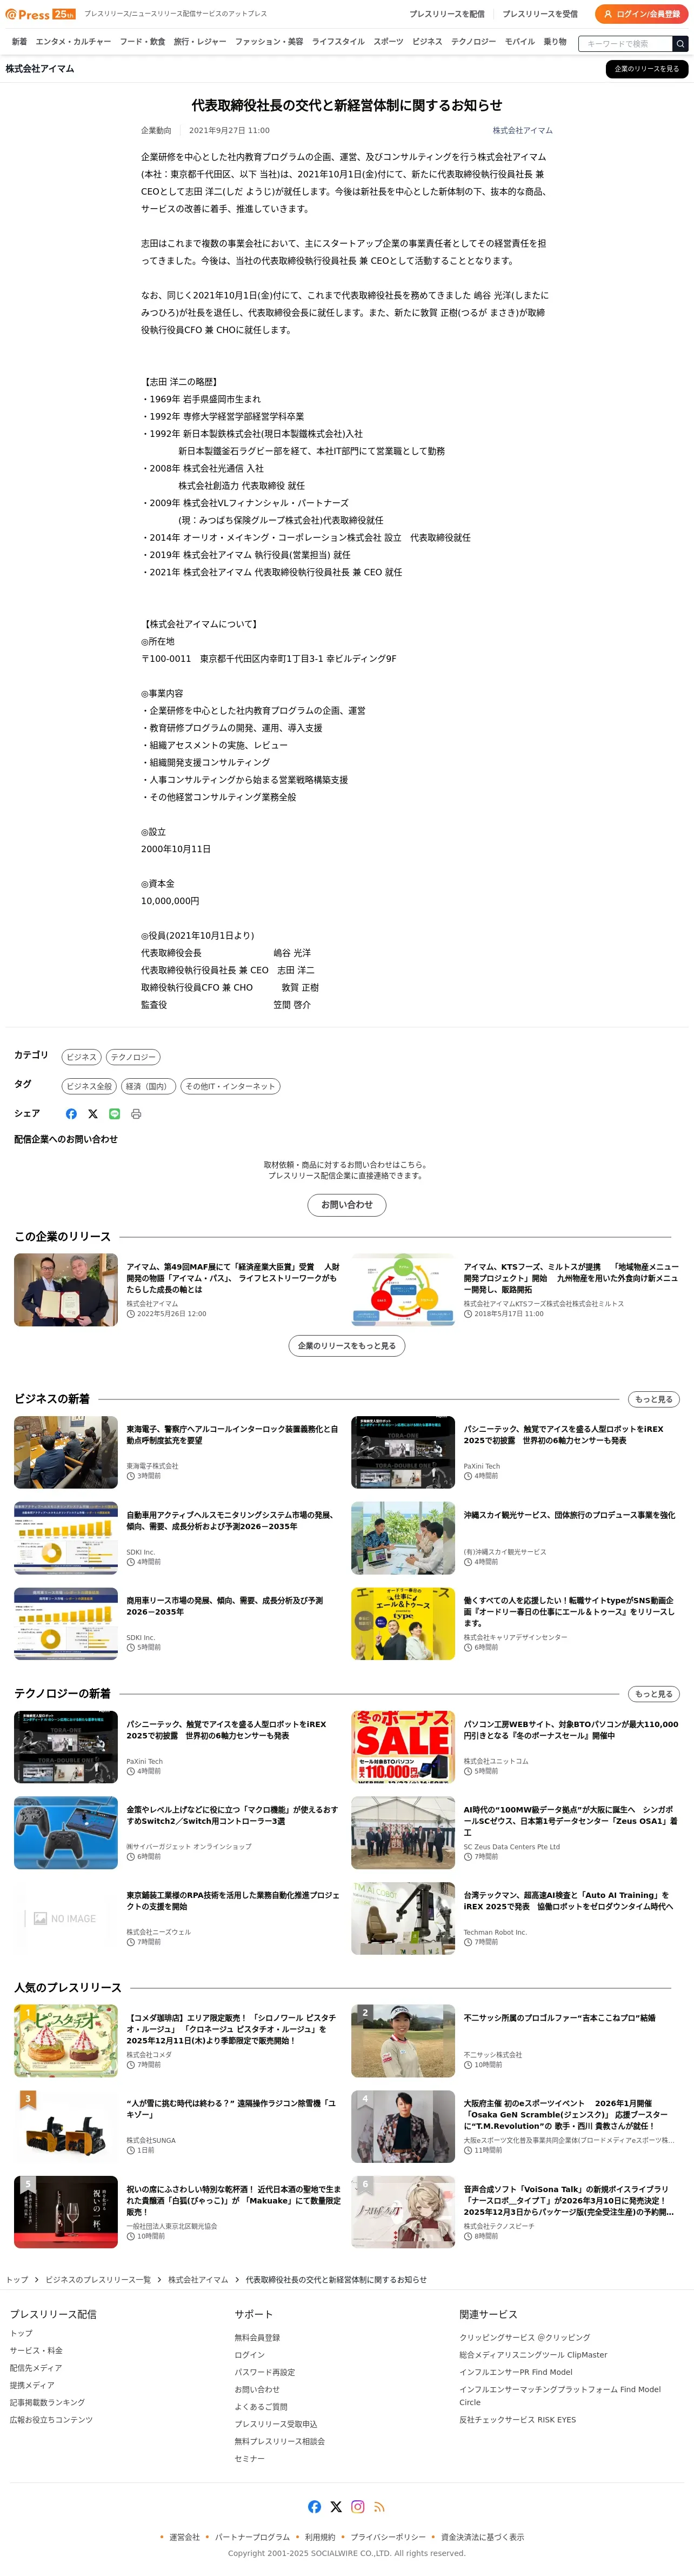This screenshot has width=694, height=2576.
Task: Share article via LINE icon
Action: [114, 1114]
